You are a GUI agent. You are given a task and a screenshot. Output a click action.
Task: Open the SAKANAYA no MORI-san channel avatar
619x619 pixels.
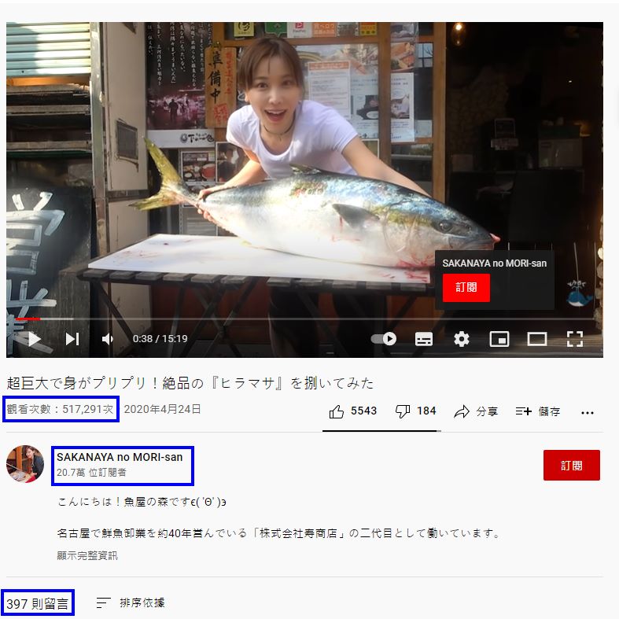[x=25, y=464]
